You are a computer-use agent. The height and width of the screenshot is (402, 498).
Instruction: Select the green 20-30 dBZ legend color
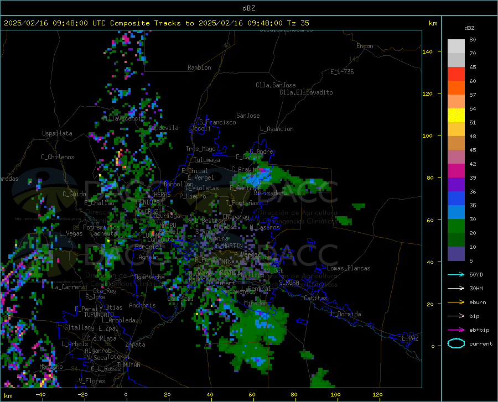(456, 226)
